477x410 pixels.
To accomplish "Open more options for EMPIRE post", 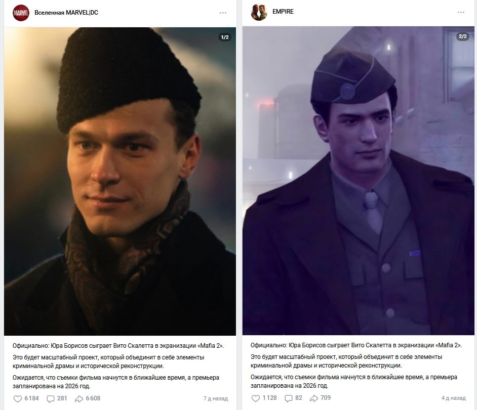I will click(461, 12).
